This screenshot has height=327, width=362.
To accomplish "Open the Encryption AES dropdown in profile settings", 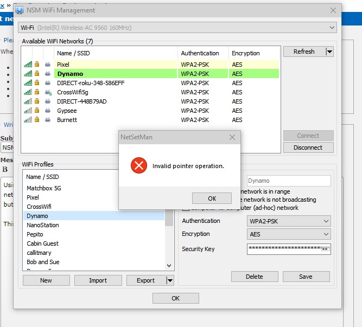I will (x=289, y=234).
